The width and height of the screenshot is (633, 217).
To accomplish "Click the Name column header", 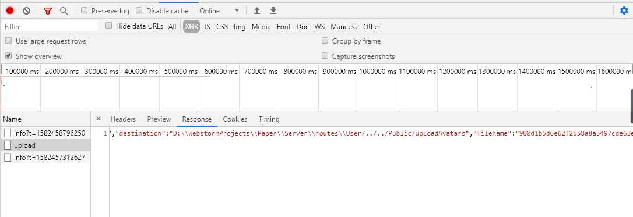I will click(45, 119).
